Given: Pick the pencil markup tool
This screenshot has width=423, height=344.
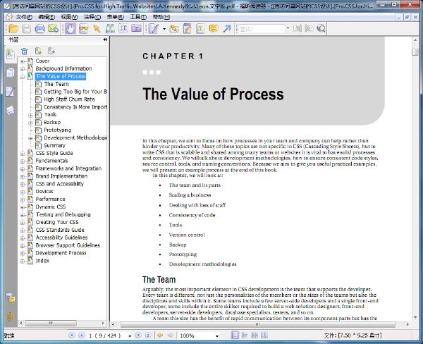Looking at the screenshot, I should pos(154,28).
